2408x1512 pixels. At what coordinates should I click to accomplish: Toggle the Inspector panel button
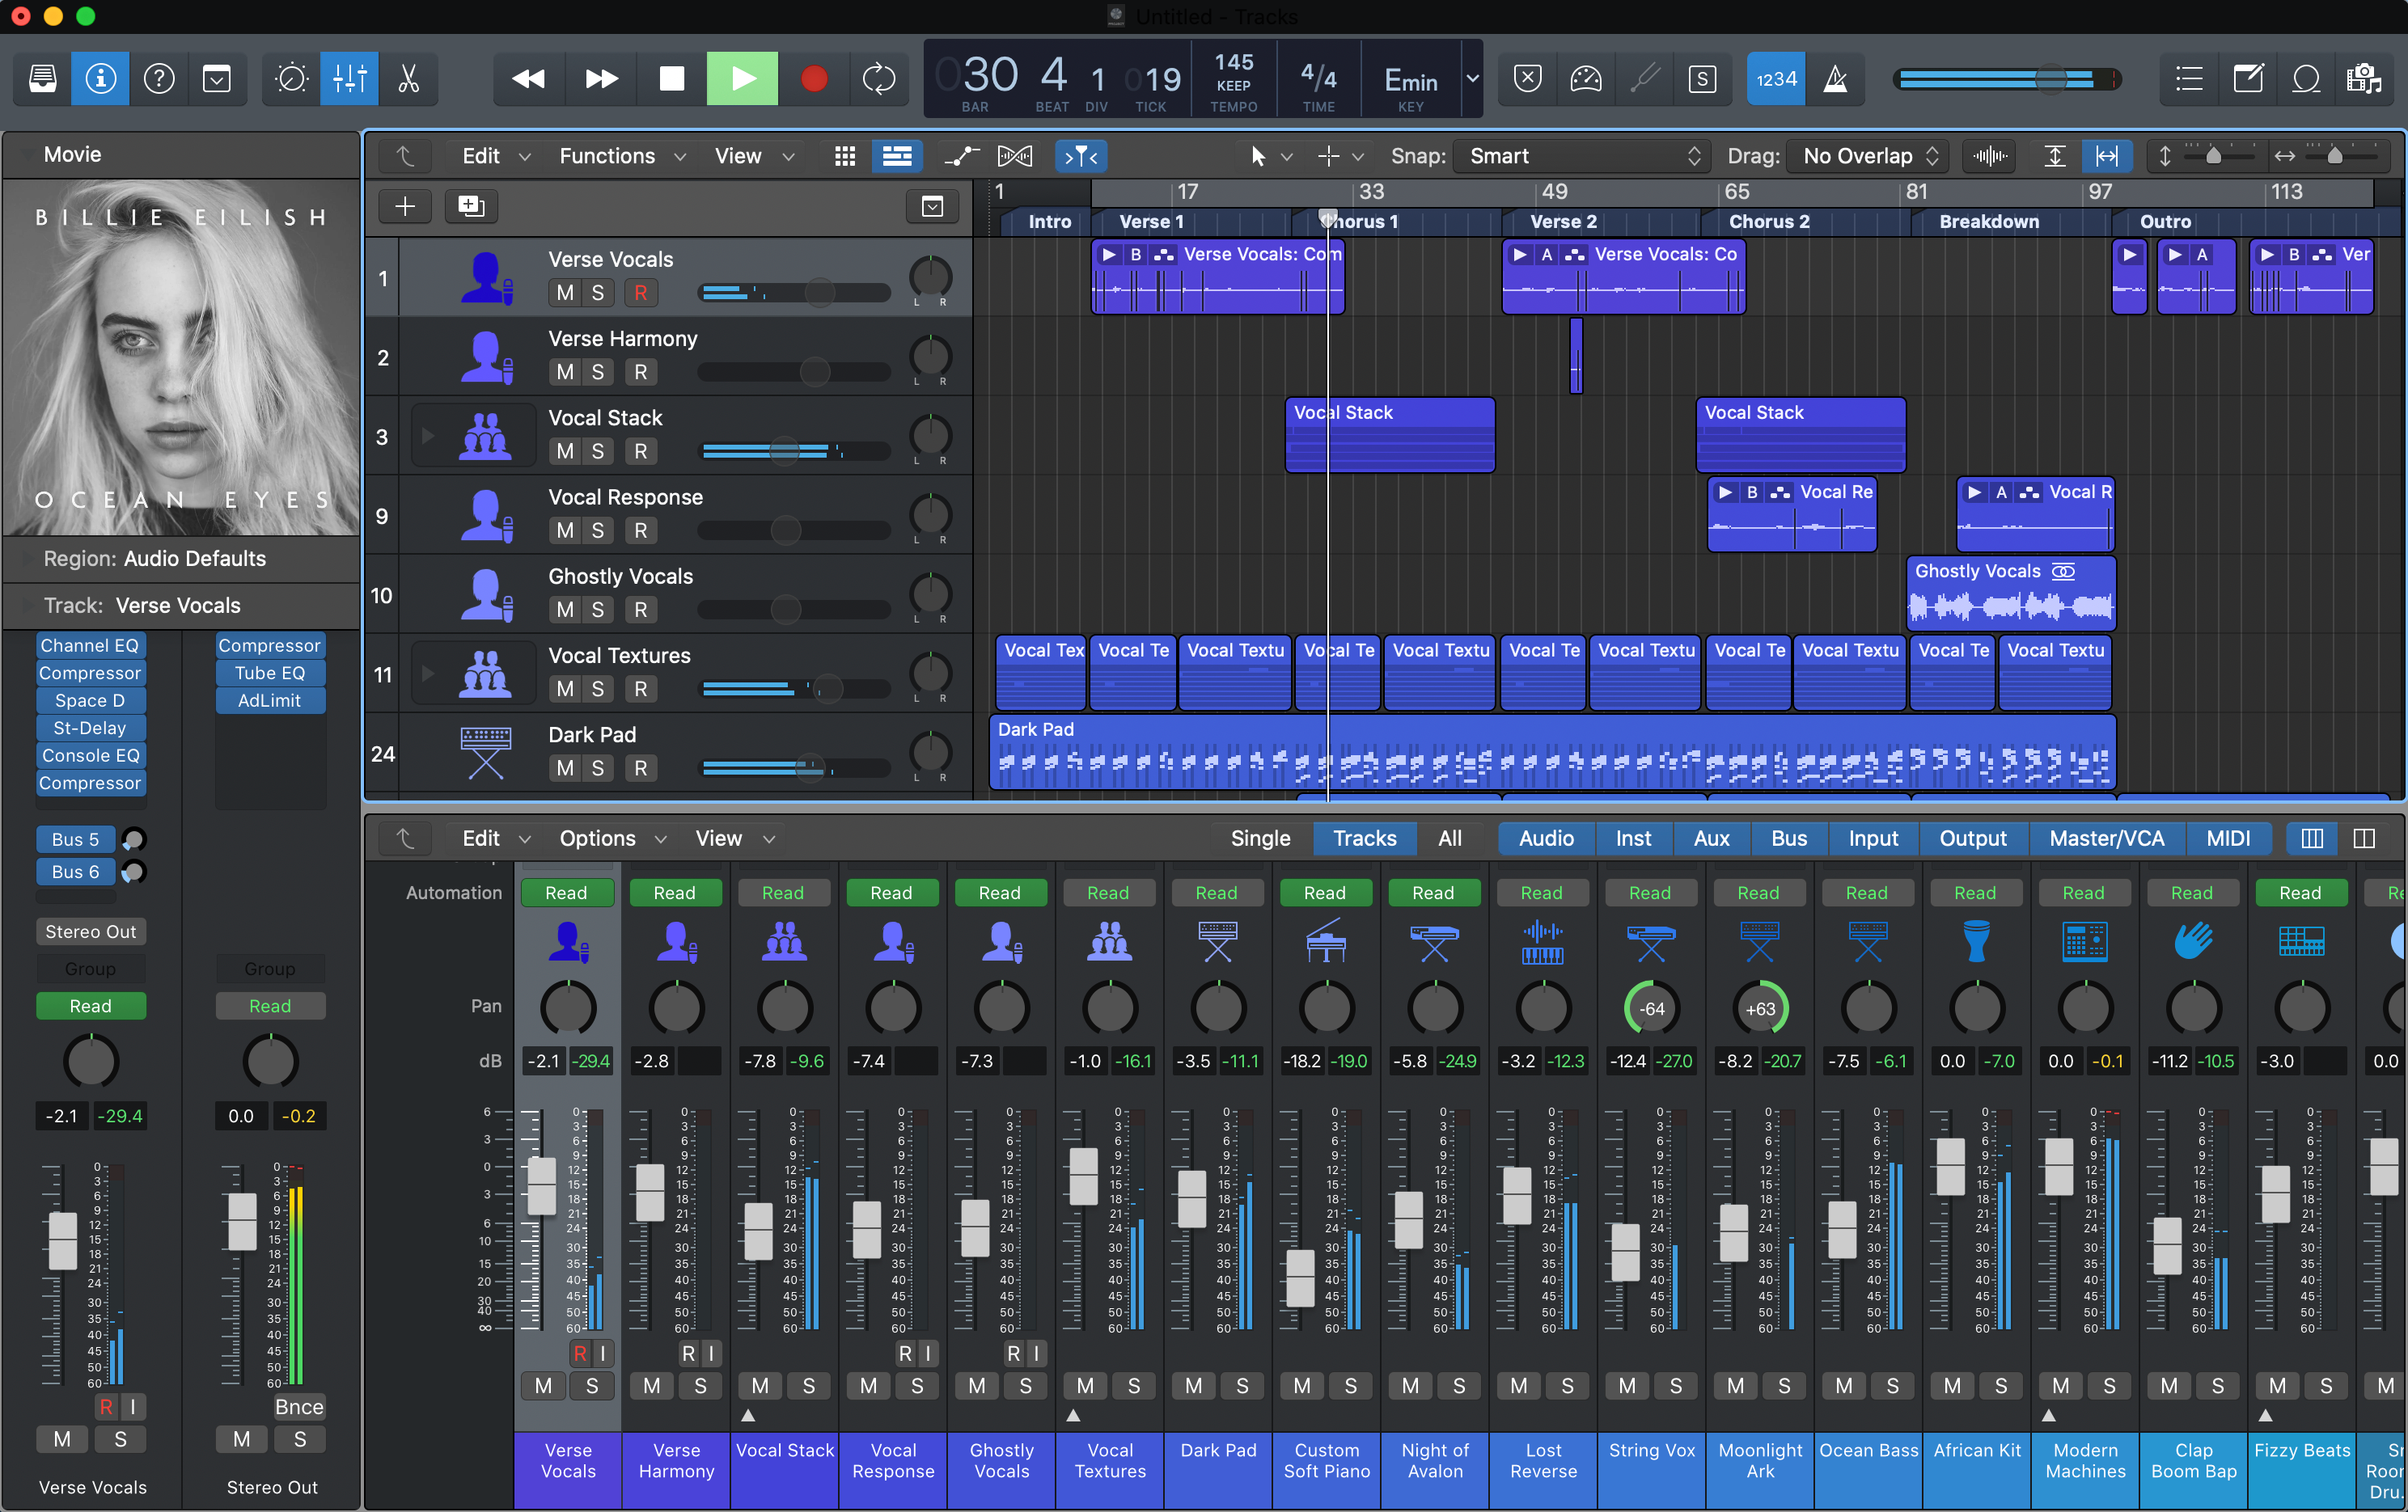(100, 78)
